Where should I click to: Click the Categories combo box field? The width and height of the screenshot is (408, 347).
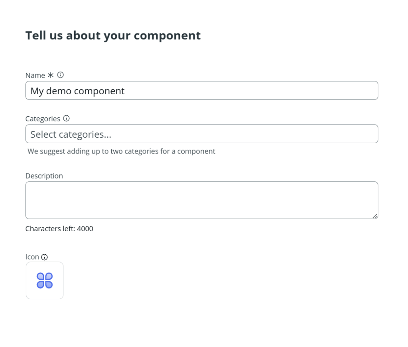pos(201,134)
